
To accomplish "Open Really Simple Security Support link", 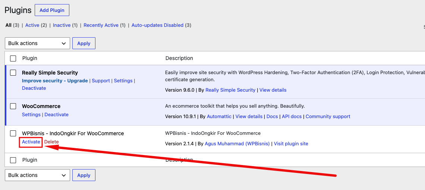I will (101, 81).
